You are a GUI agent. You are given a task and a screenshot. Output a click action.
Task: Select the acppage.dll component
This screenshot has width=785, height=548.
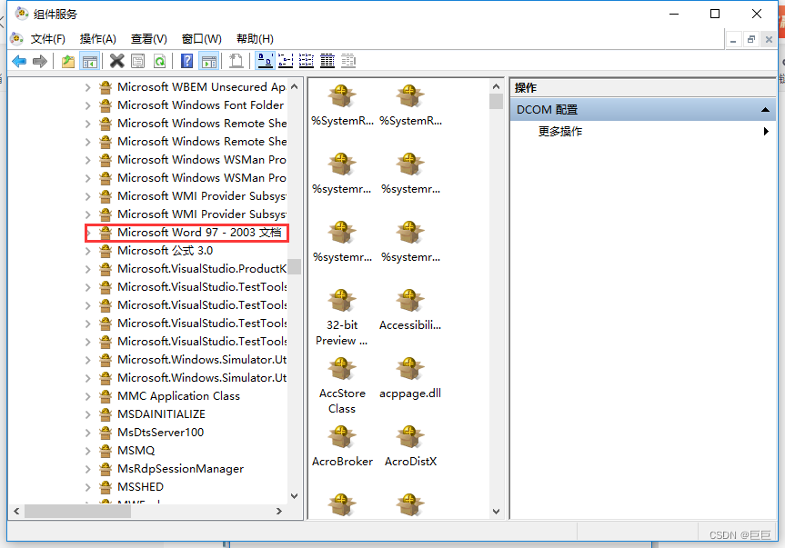pyautogui.click(x=409, y=373)
